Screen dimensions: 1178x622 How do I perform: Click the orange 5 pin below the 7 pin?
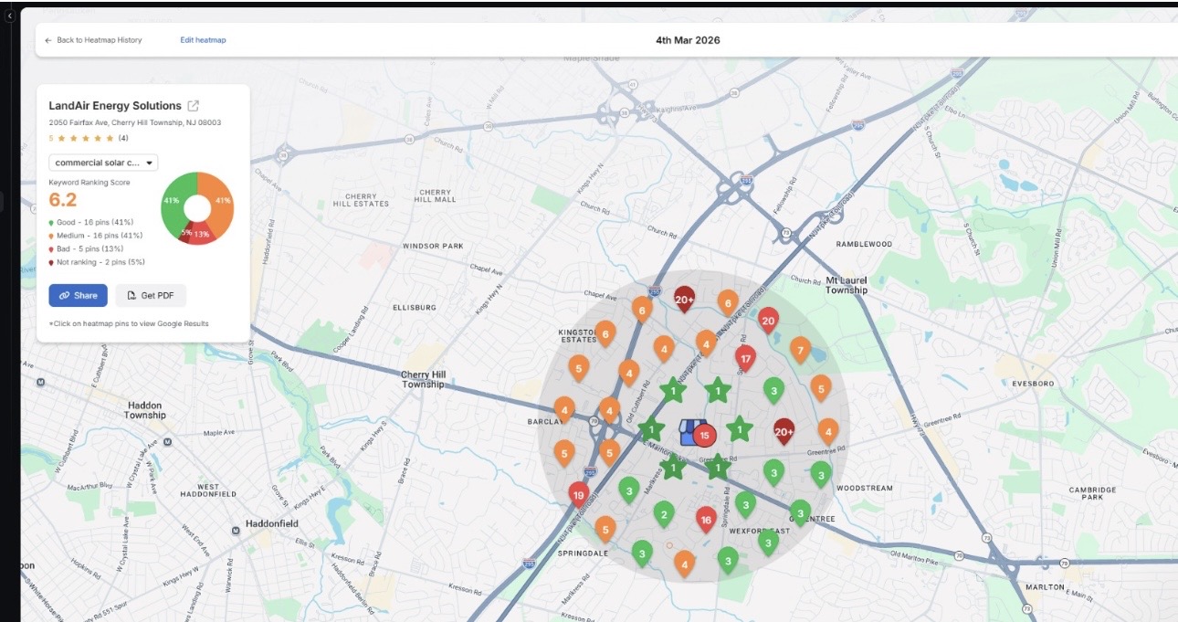pos(821,389)
